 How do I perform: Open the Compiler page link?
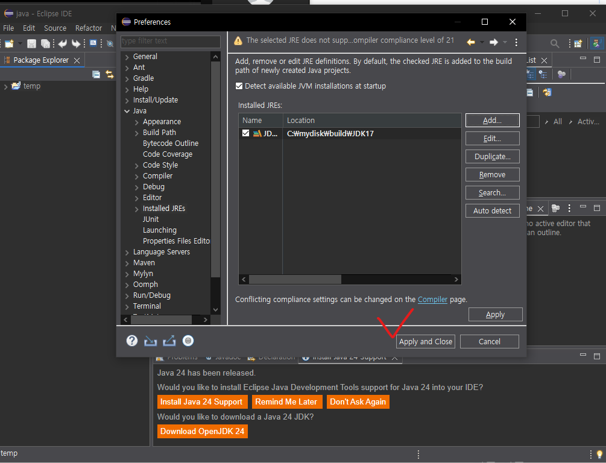[x=432, y=300]
